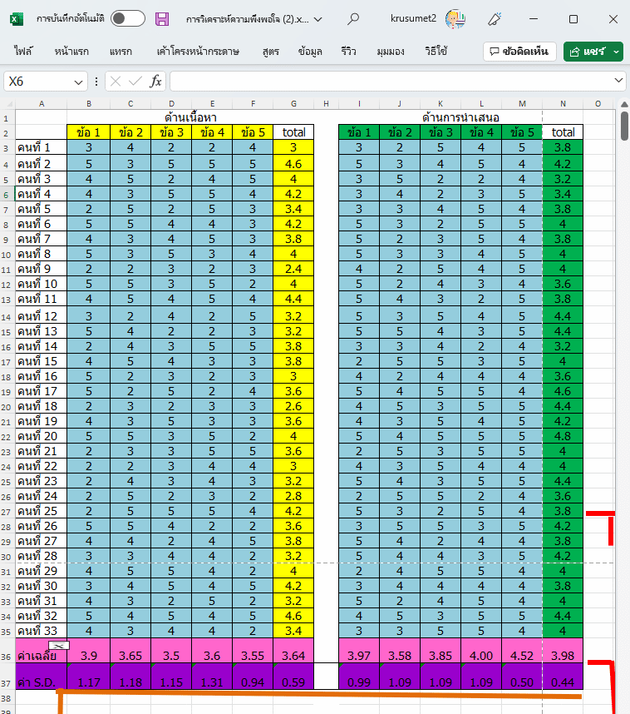
Task: Click the ข้อคิดเห็น (Comments) button
Action: (519, 52)
